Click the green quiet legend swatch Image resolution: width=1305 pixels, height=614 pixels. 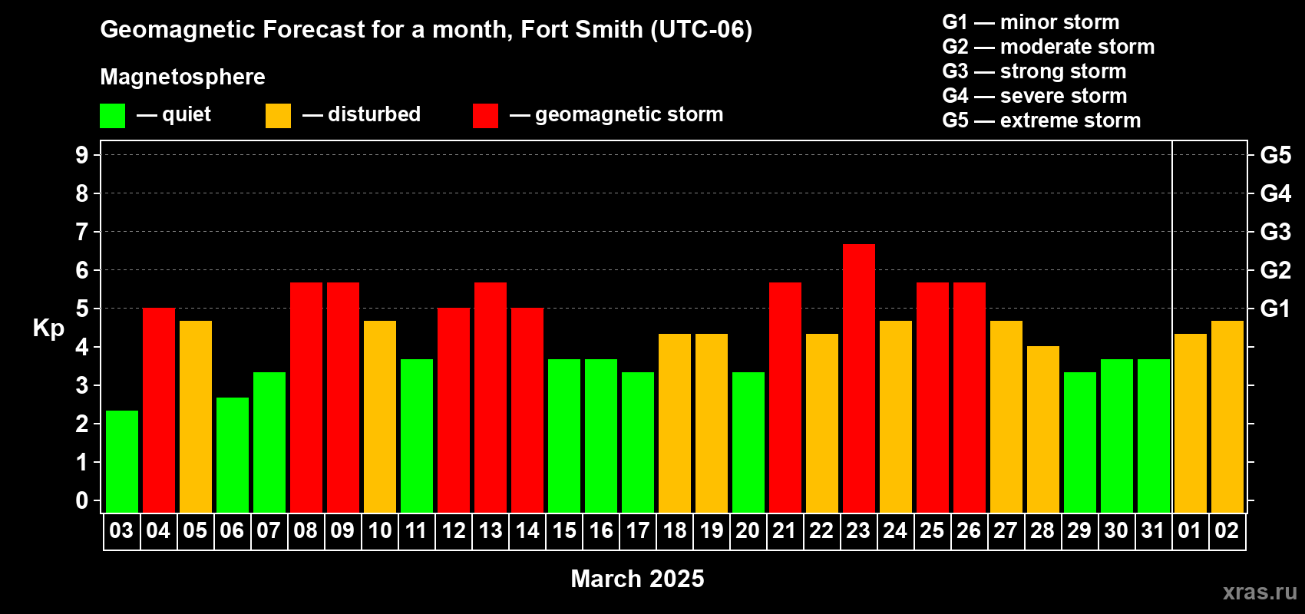tap(113, 116)
